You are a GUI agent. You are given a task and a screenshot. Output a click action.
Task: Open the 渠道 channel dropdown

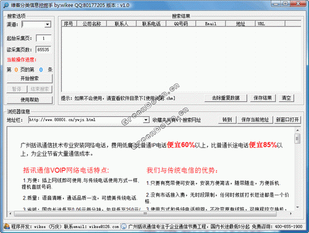48,25
